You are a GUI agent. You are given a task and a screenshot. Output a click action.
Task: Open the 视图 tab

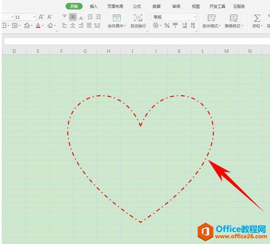196,7
